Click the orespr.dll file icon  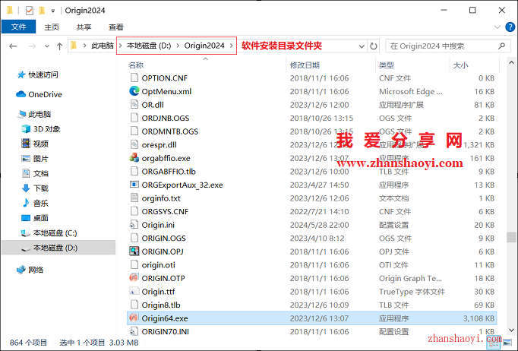pyautogui.click(x=134, y=145)
